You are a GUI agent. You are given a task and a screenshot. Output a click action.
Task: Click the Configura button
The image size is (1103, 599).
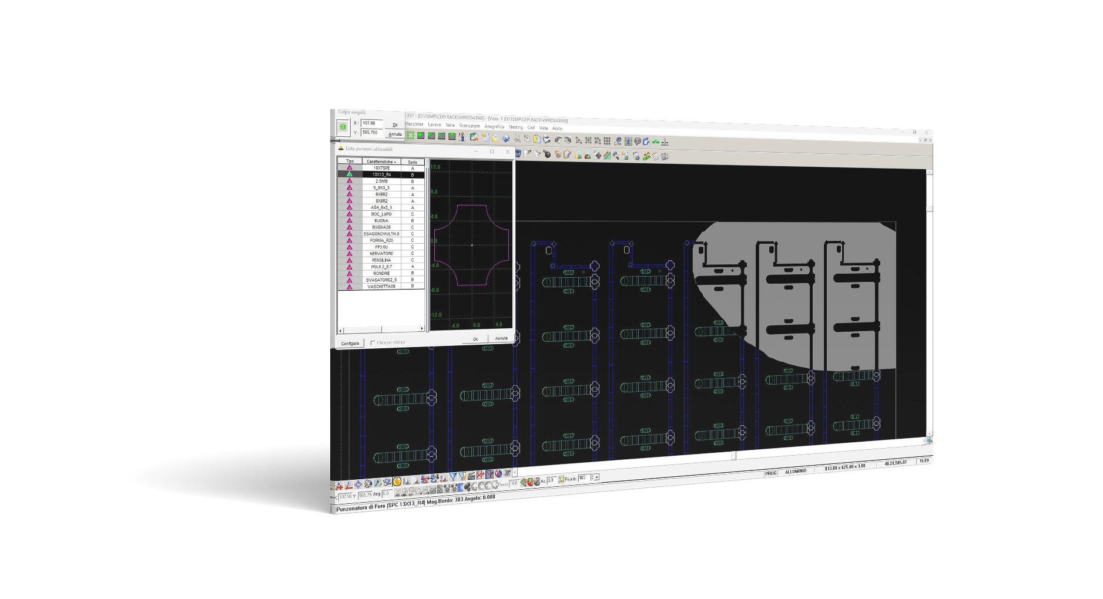tap(350, 344)
